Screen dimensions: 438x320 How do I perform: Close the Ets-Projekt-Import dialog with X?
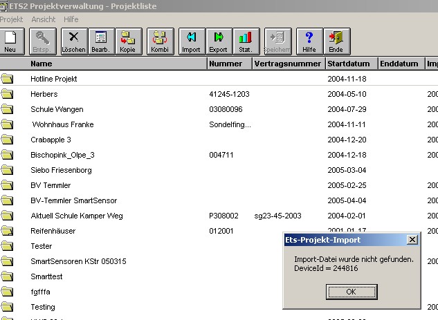[x=412, y=240]
